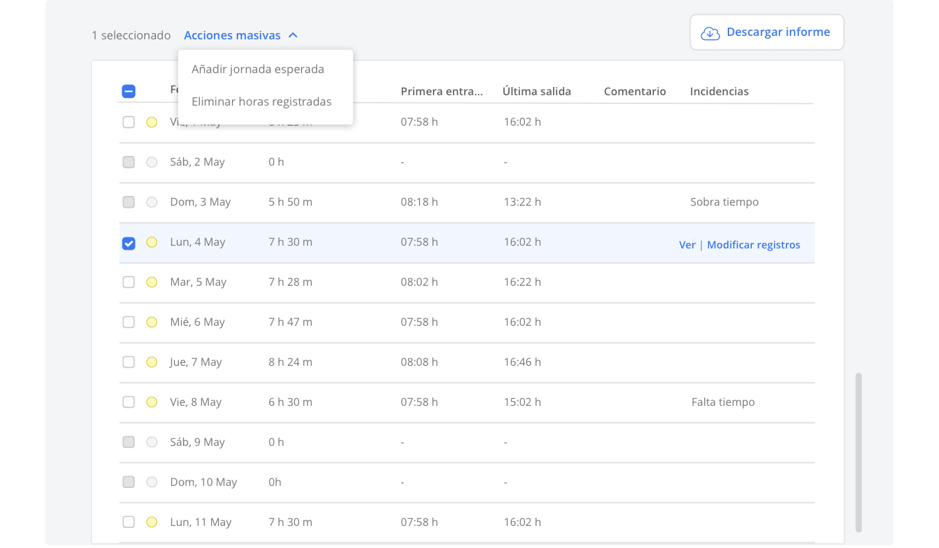Viewport: 939px width, 548px height.
Task: Open Ver link for Lun, 4 May
Action: click(x=687, y=245)
